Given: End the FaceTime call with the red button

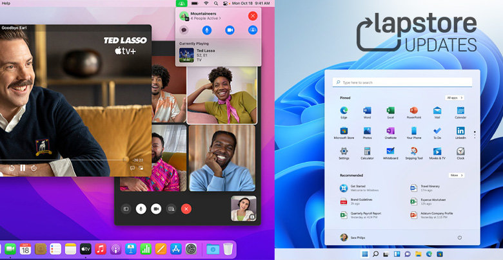Looking at the screenshot, I should tap(186, 209).
